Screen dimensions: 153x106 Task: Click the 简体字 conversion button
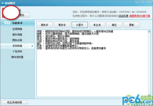pyautogui.click(x=45, y=25)
